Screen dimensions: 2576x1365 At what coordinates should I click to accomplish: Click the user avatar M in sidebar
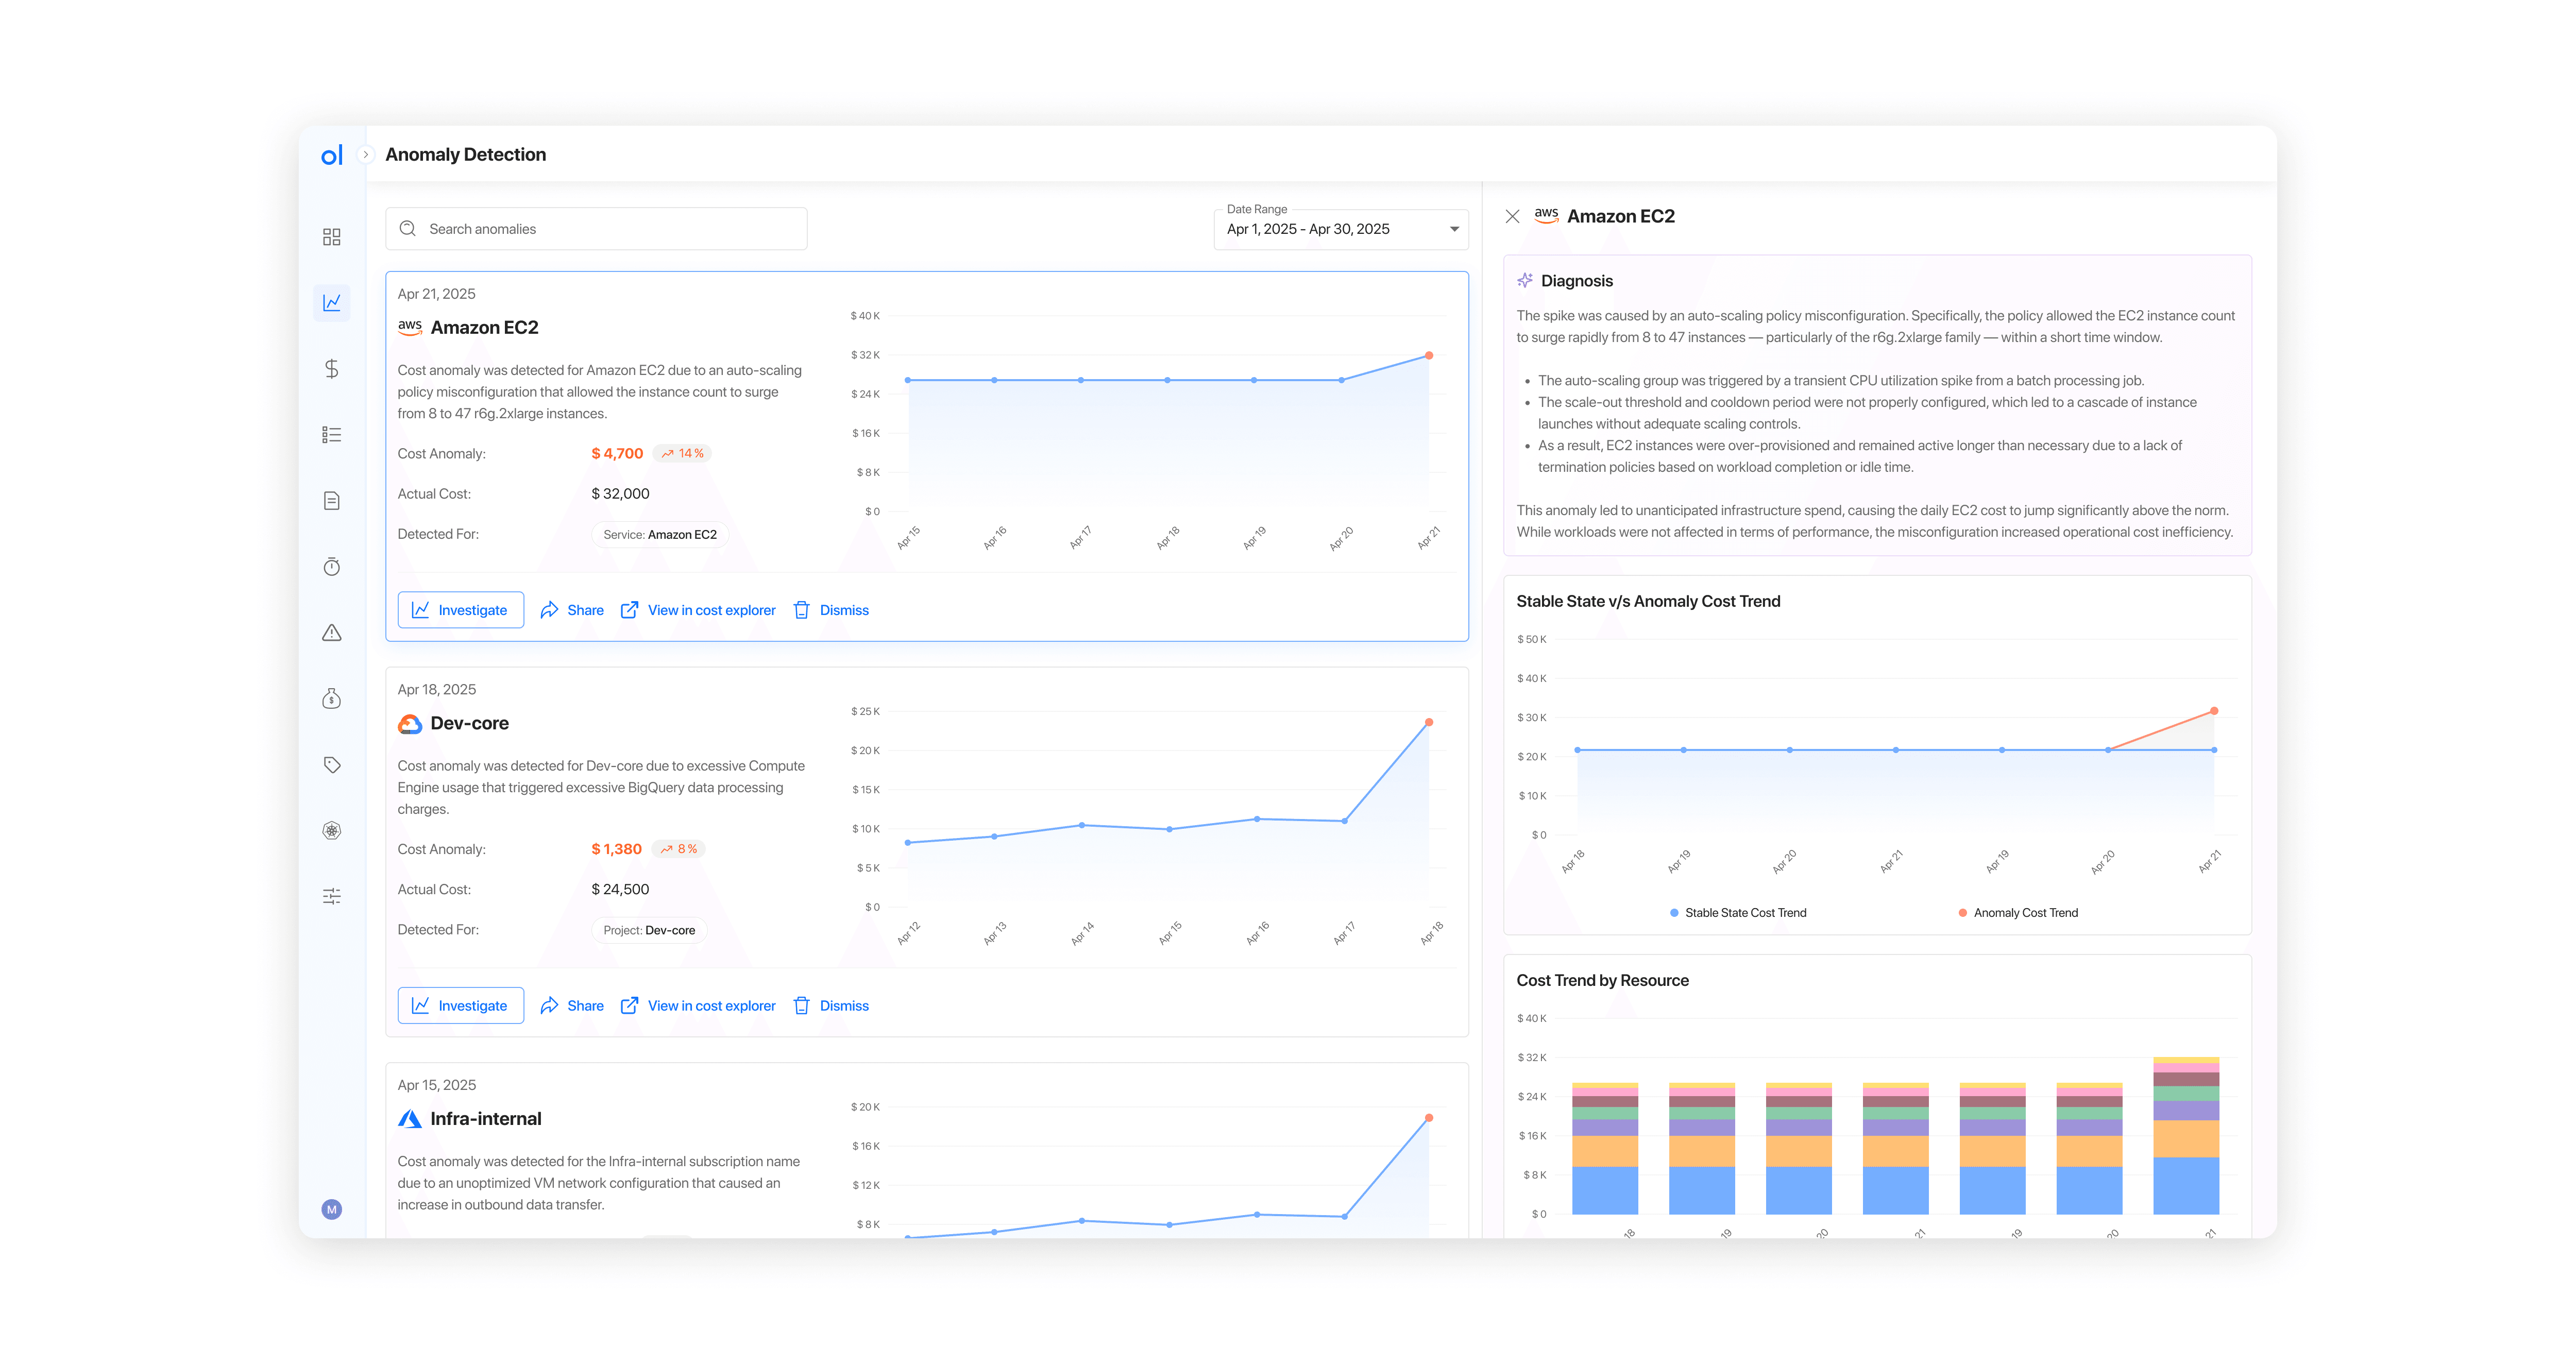(332, 1210)
